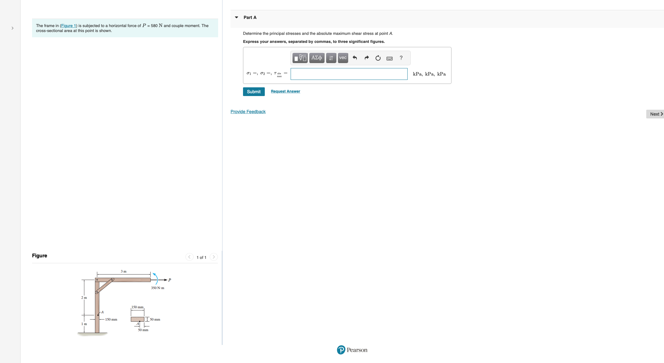Click the Request Answer link
Screen dimensions: 664x363
[x=285, y=91]
